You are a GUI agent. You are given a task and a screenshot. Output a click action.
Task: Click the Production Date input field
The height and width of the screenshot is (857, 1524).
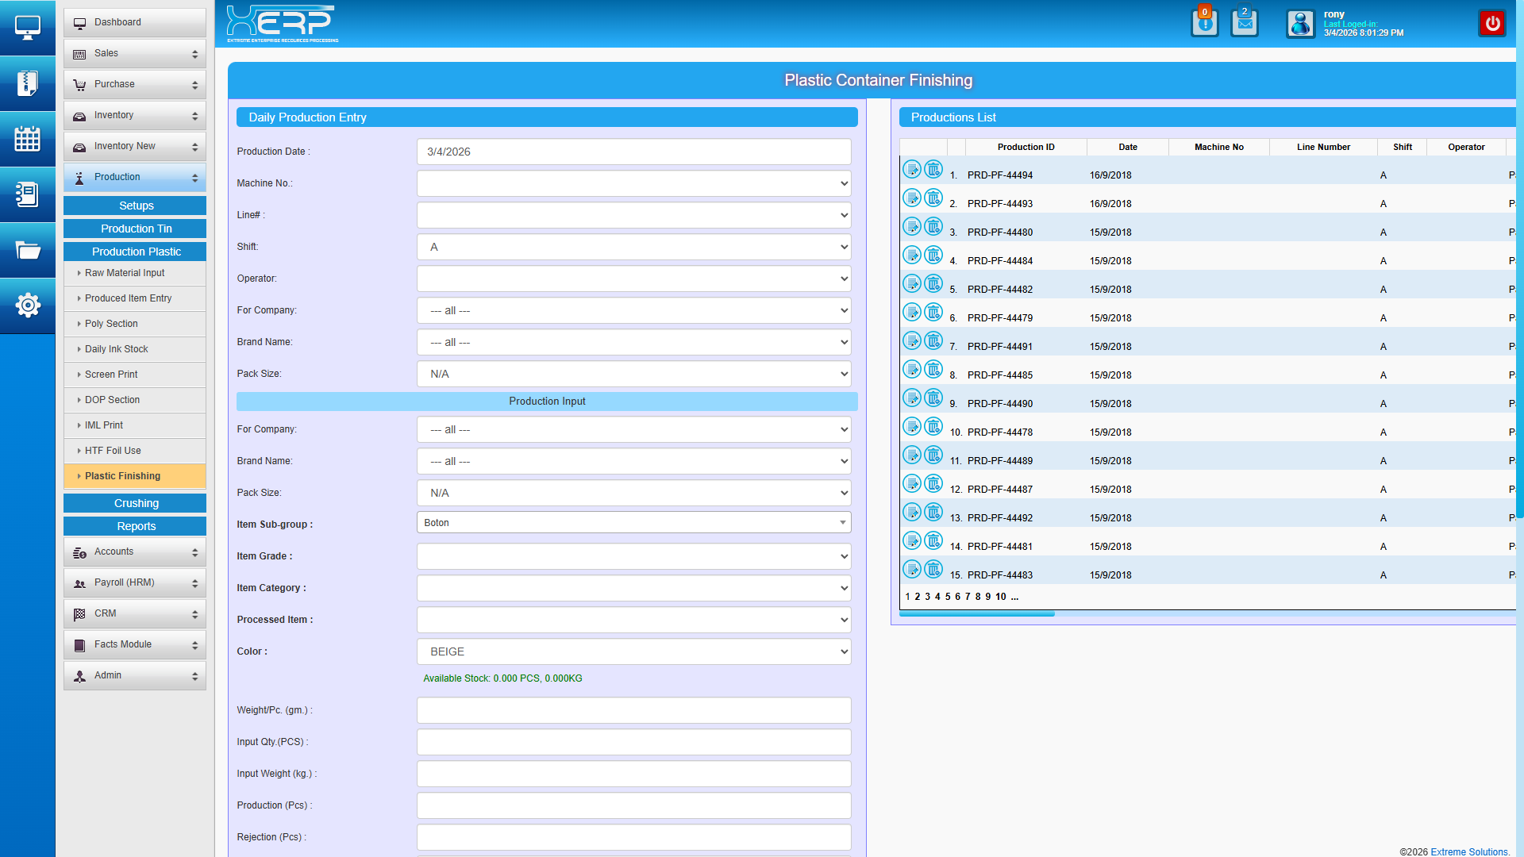click(633, 152)
